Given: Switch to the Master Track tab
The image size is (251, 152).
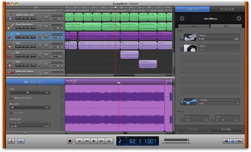Looking at the screenshot, I should point(227,9).
